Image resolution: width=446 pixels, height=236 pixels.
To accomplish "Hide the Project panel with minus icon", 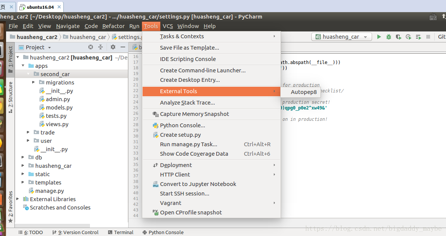I will [122, 47].
